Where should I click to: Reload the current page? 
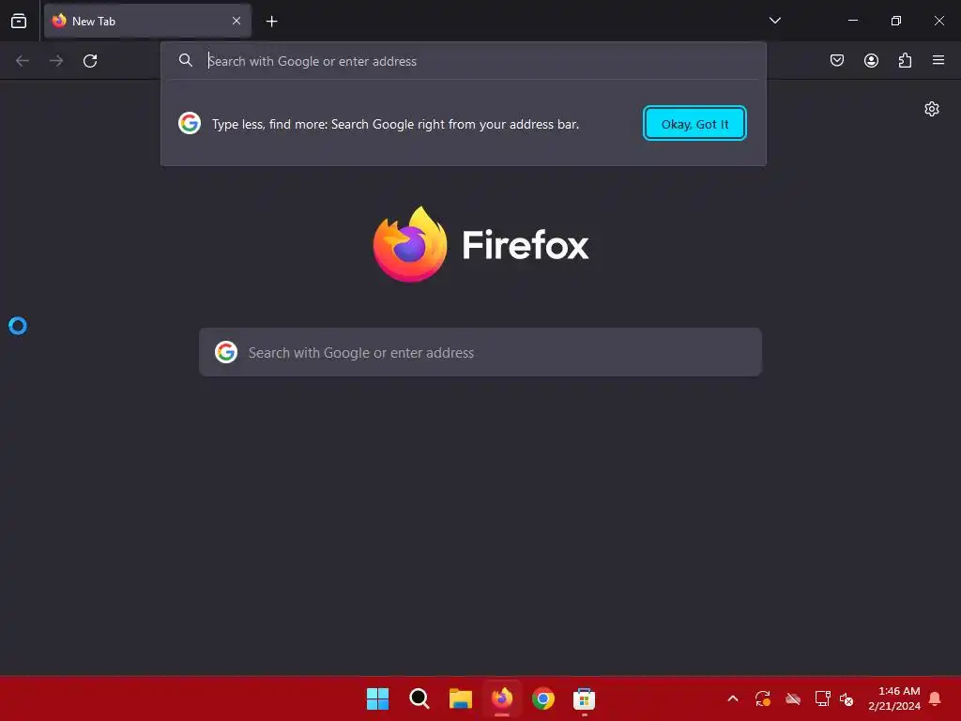pyautogui.click(x=90, y=61)
